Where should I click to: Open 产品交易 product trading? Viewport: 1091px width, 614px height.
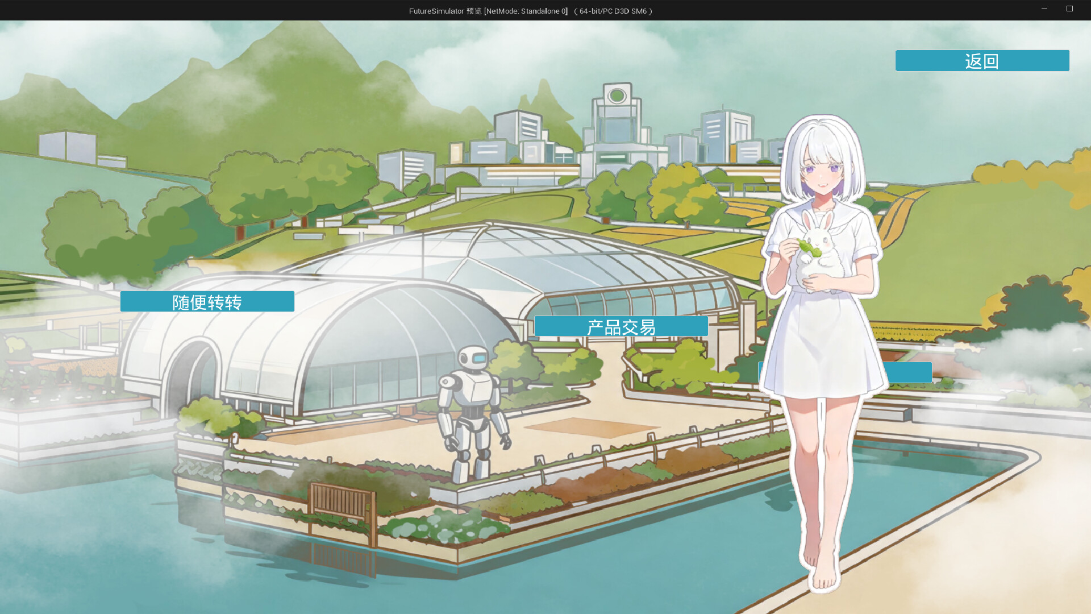point(621,326)
